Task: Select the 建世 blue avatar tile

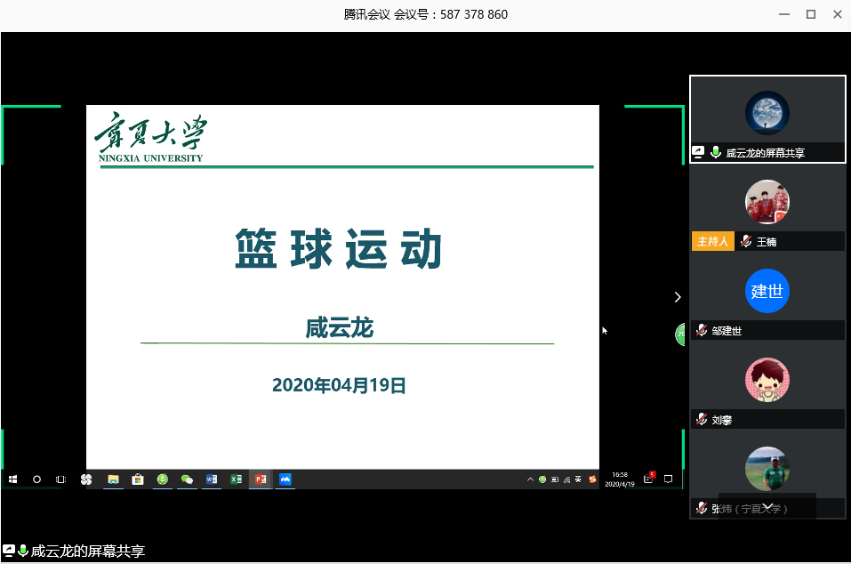Action: [767, 291]
